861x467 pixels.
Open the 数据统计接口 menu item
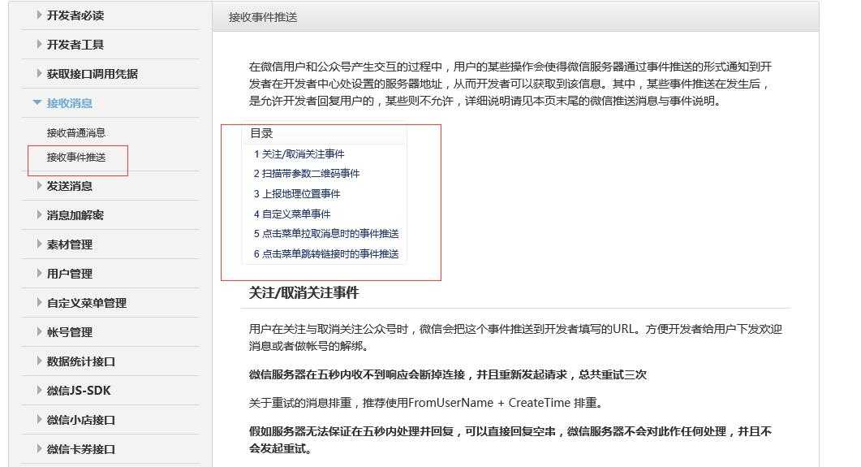(x=80, y=361)
